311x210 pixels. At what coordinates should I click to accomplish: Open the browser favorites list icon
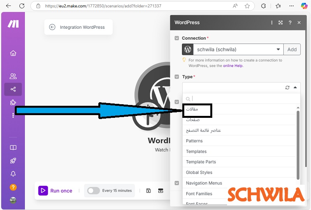(278, 6)
